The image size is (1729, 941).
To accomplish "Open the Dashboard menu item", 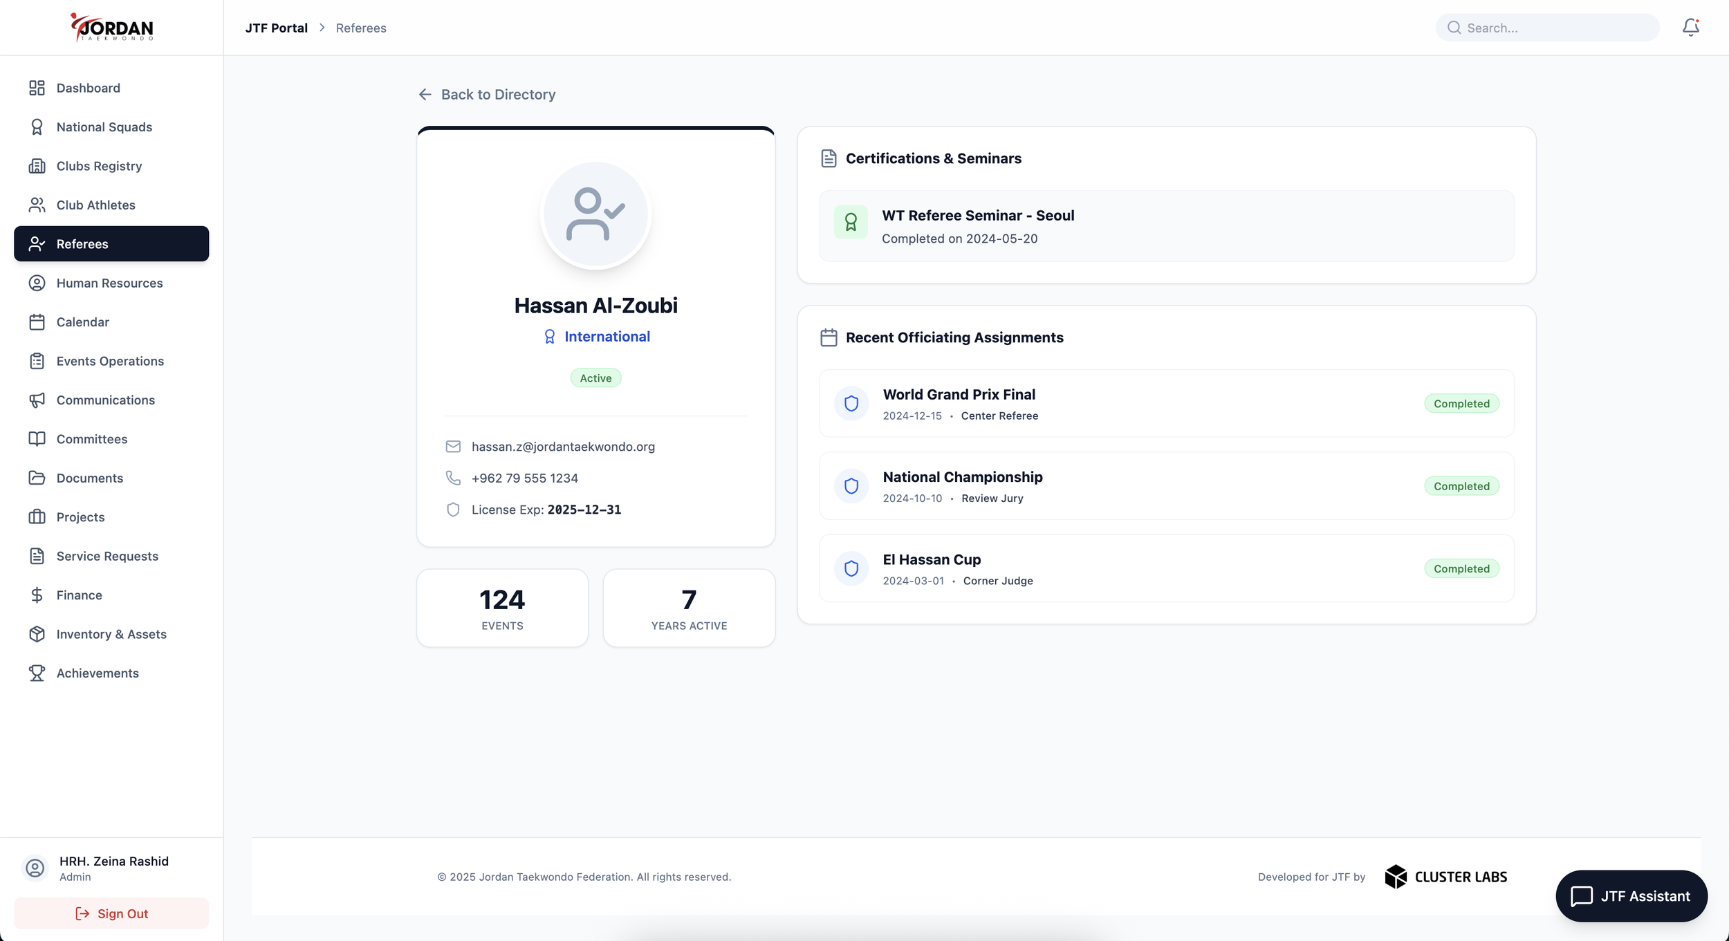I will pyautogui.click(x=89, y=88).
